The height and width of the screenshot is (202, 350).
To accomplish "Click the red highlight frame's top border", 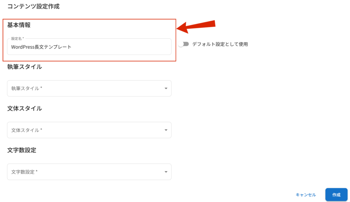I will 89,19.
